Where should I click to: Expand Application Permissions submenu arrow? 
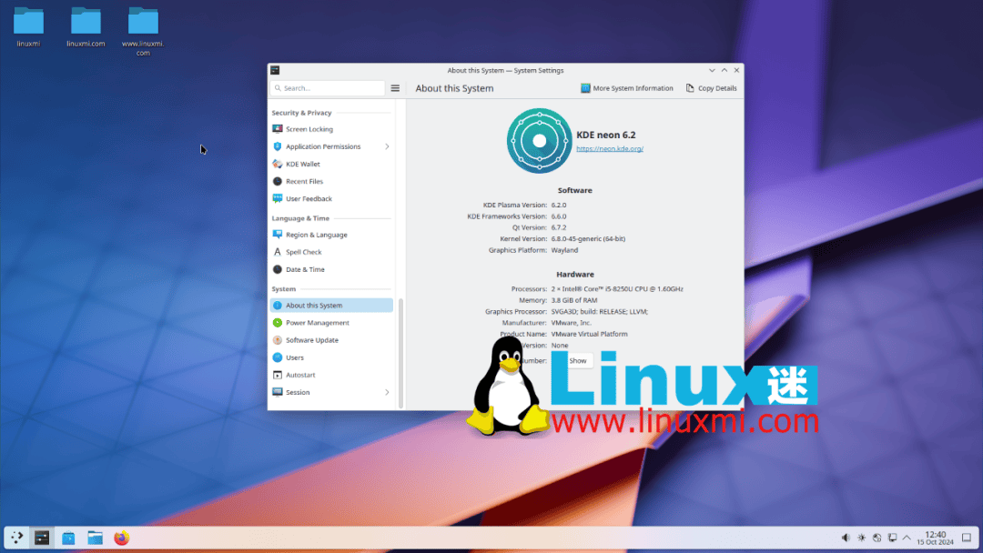[x=387, y=146]
